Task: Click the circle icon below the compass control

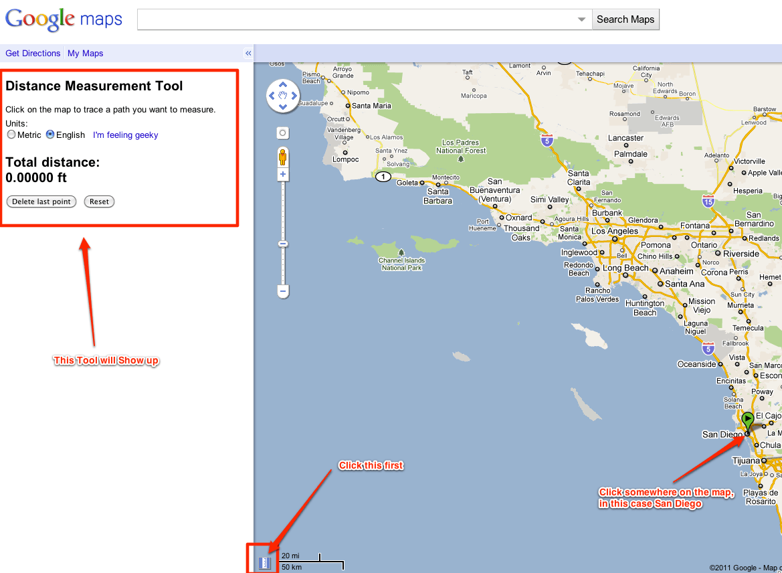Action: click(282, 133)
